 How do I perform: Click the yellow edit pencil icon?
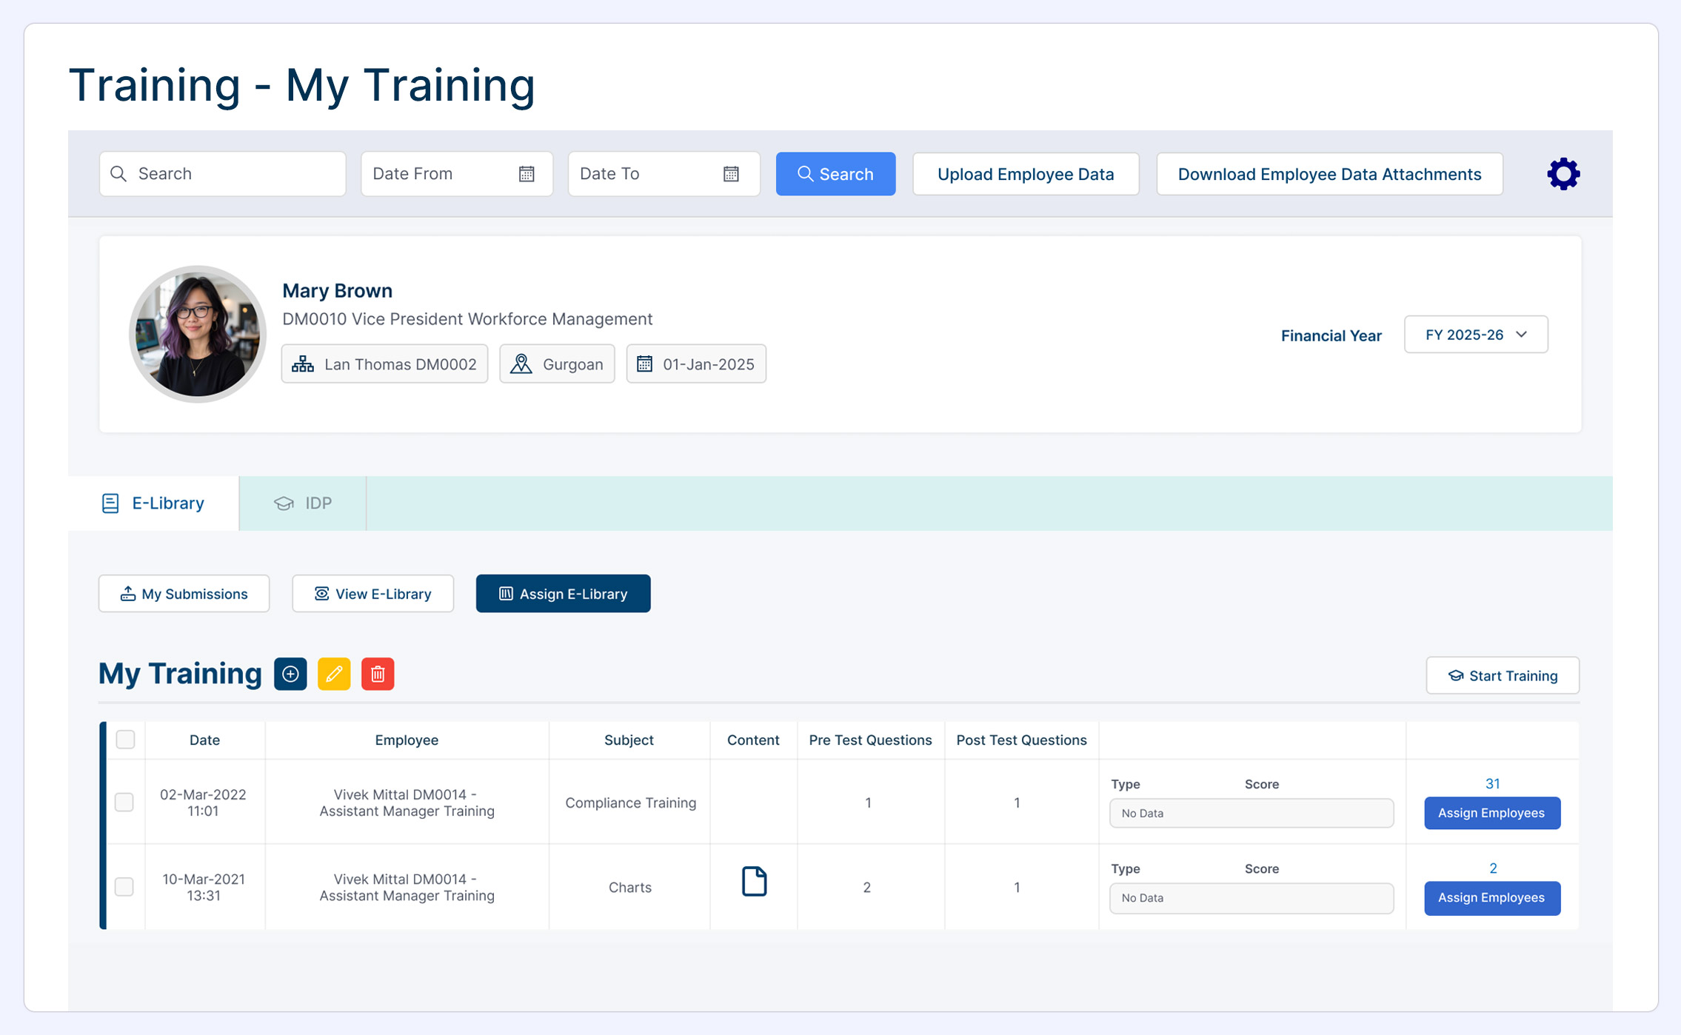click(x=334, y=674)
